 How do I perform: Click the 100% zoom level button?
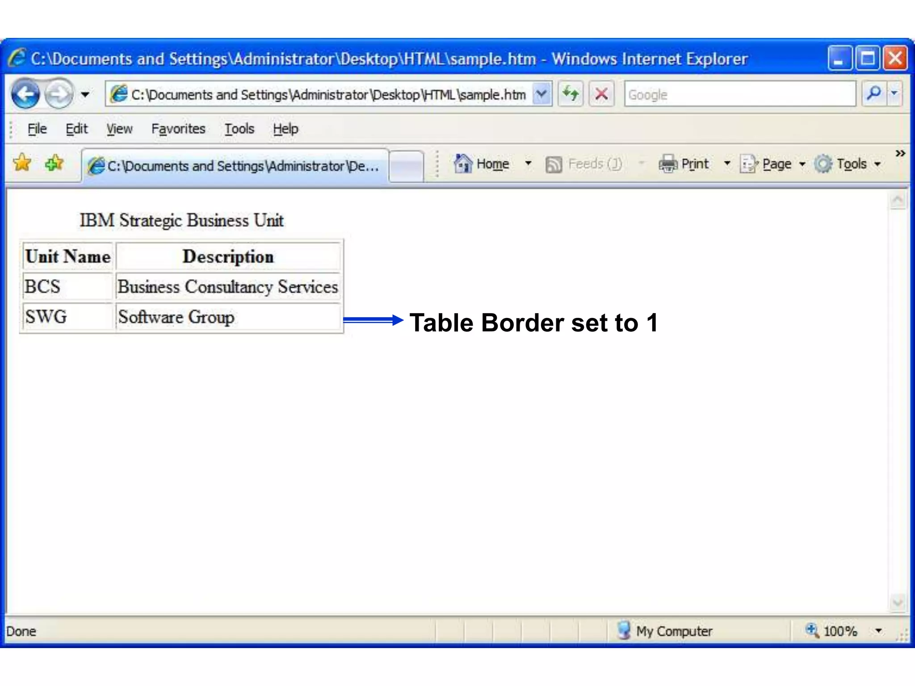click(831, 631)
